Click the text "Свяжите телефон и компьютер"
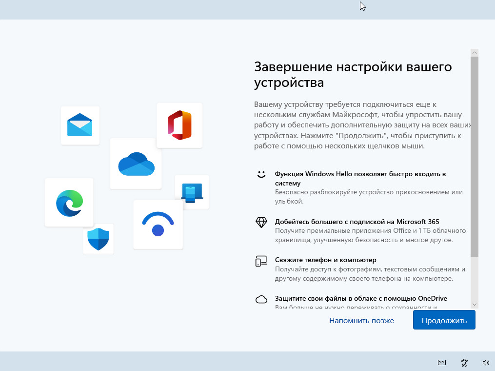Image resolution: width=495 pixels, height=371 pixels. [325, 260]
